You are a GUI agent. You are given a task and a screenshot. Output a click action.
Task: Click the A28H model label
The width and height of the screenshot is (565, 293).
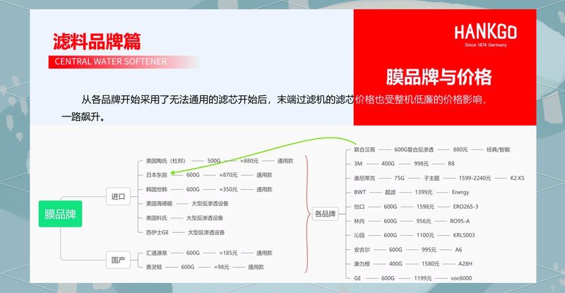coord(465,263)
